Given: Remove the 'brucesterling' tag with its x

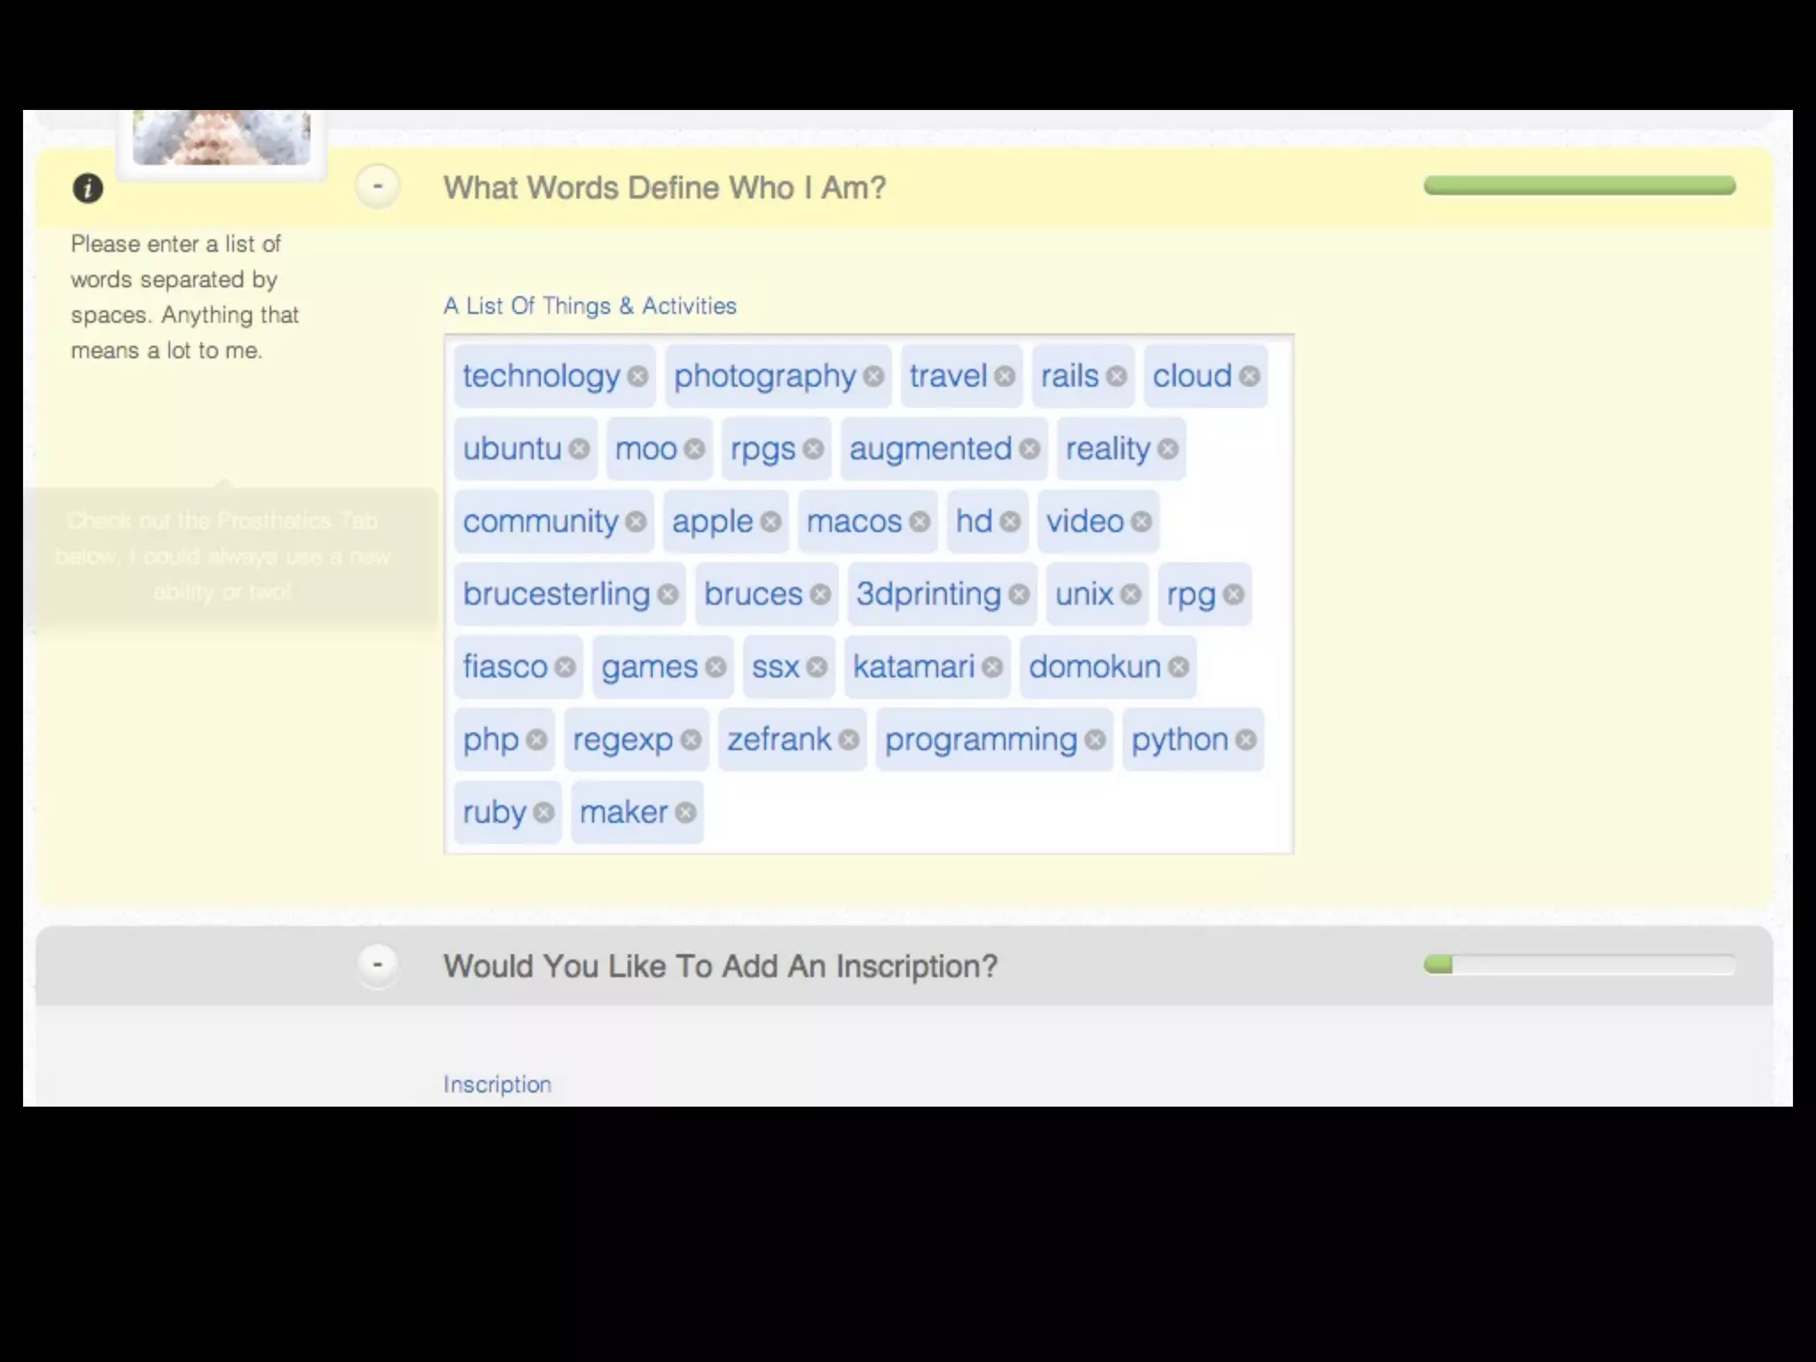Looking at the screenshot, I should tap(668, 594).
